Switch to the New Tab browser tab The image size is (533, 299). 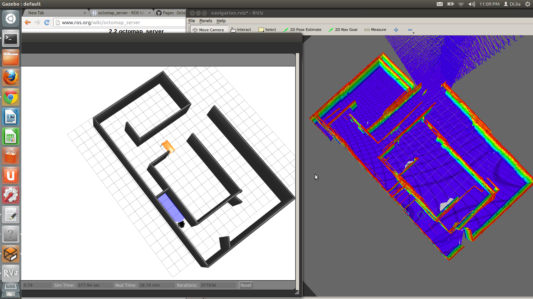[55, 13]
